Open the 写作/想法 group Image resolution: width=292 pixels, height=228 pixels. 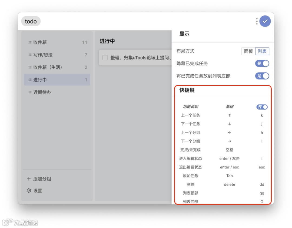(x=57, y=55)
